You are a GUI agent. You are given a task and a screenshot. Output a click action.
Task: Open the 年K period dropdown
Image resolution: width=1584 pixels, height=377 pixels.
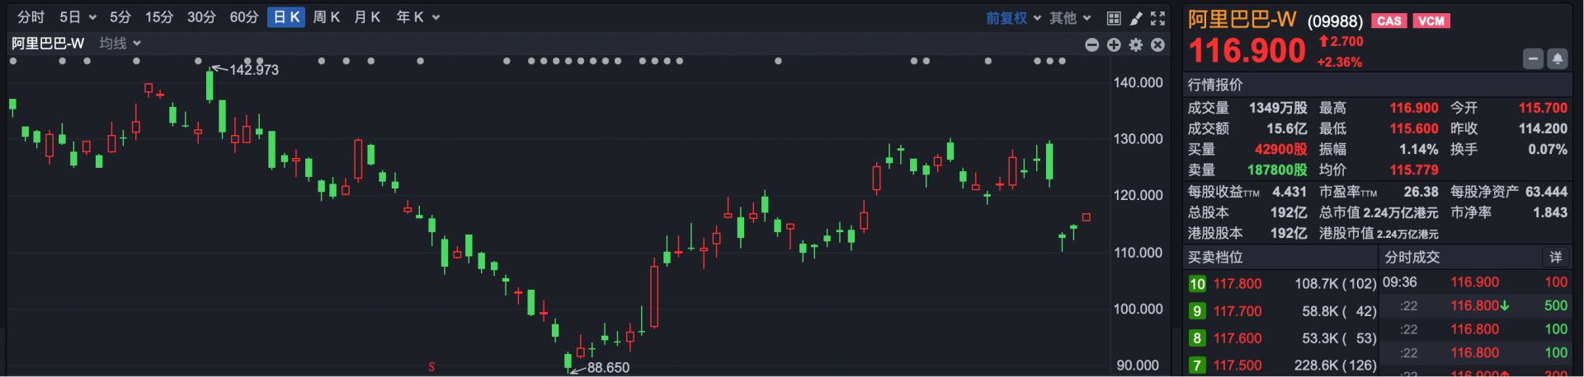pos(418,17)
